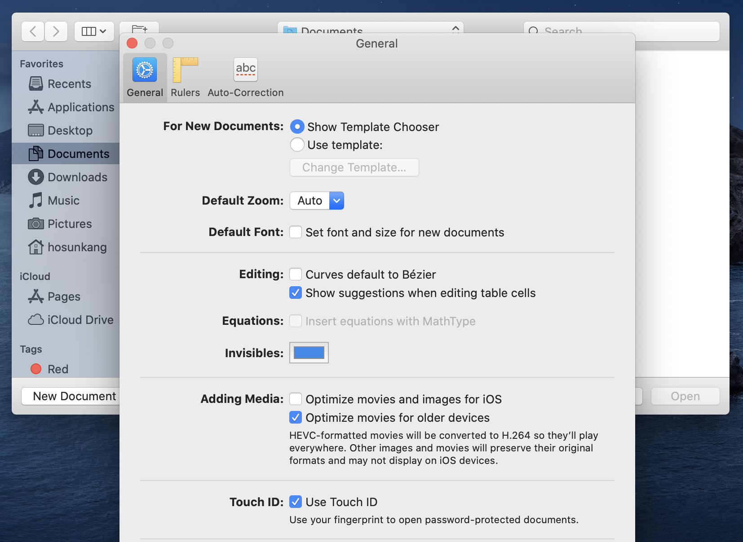Go back in the file browser
Image resolution: width=743 pixels, height=542 pixels.
33,31
